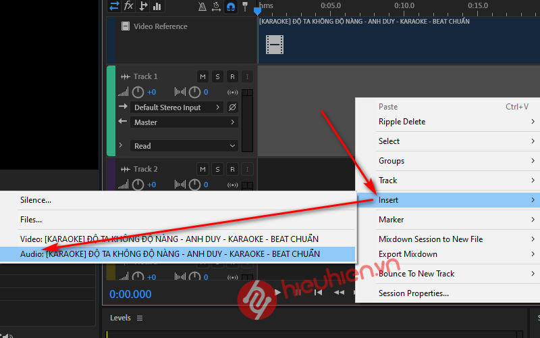Arm Track 2 for record with R
This screenshot has height=338, width=540.
pos(232,170)
